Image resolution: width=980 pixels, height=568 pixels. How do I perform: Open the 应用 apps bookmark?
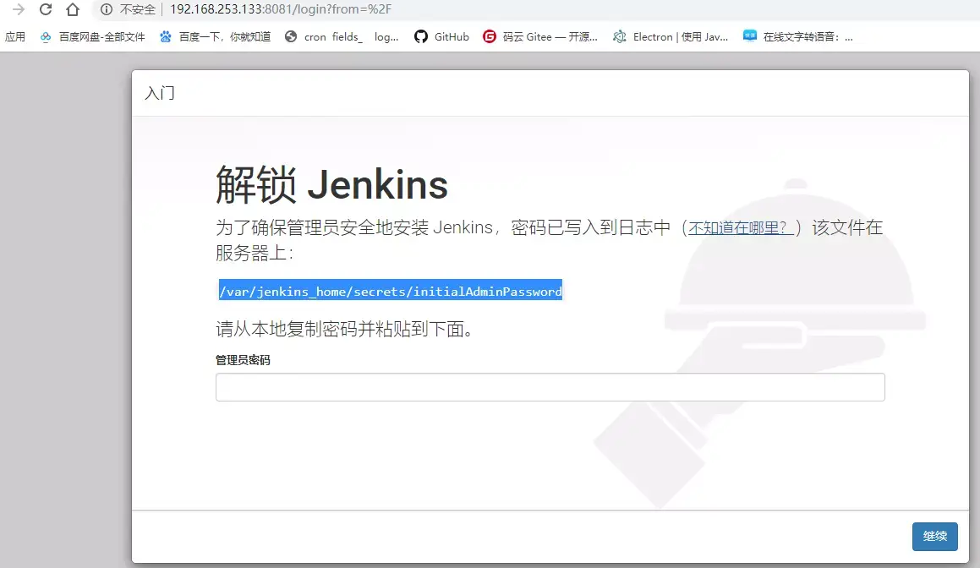click(x=15, y=37)
